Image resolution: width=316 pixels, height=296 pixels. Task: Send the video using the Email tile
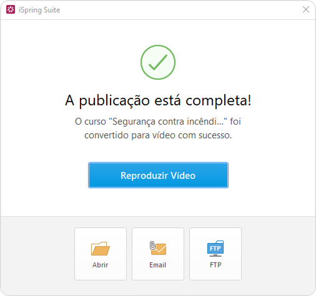[158, 254]
